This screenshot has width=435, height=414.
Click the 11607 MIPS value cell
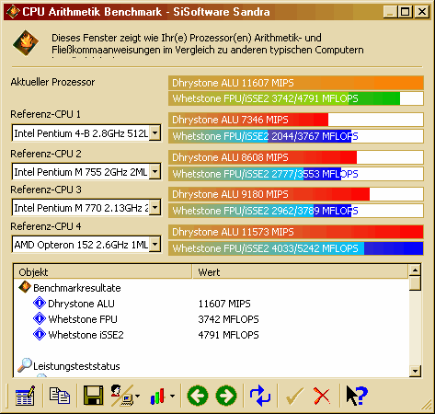224,304
